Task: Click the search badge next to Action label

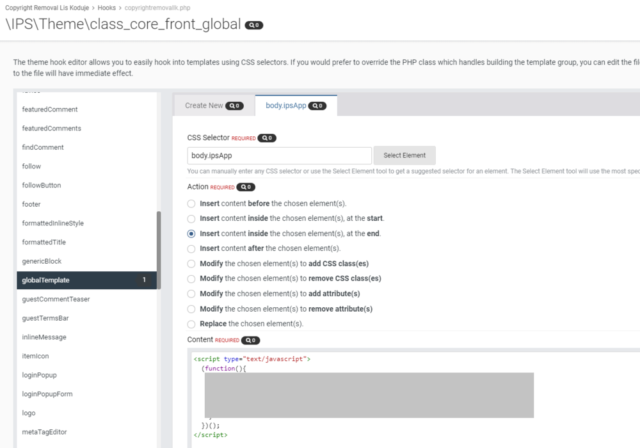Action: tap(246, 187)
